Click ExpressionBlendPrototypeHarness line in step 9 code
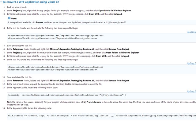 (x=52, y=70)
